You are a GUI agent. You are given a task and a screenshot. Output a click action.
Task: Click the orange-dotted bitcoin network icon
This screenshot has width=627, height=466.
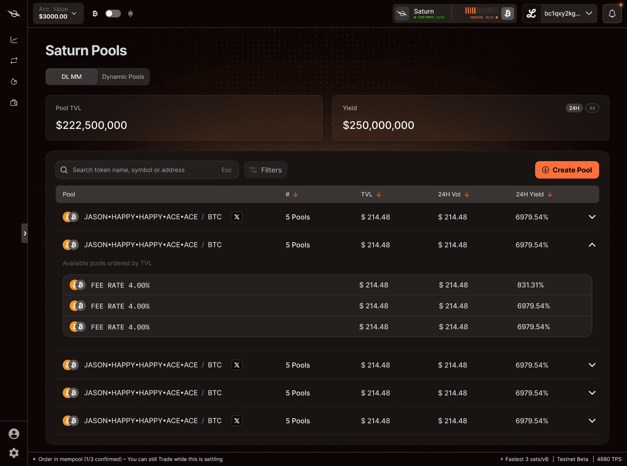(507, 14)
